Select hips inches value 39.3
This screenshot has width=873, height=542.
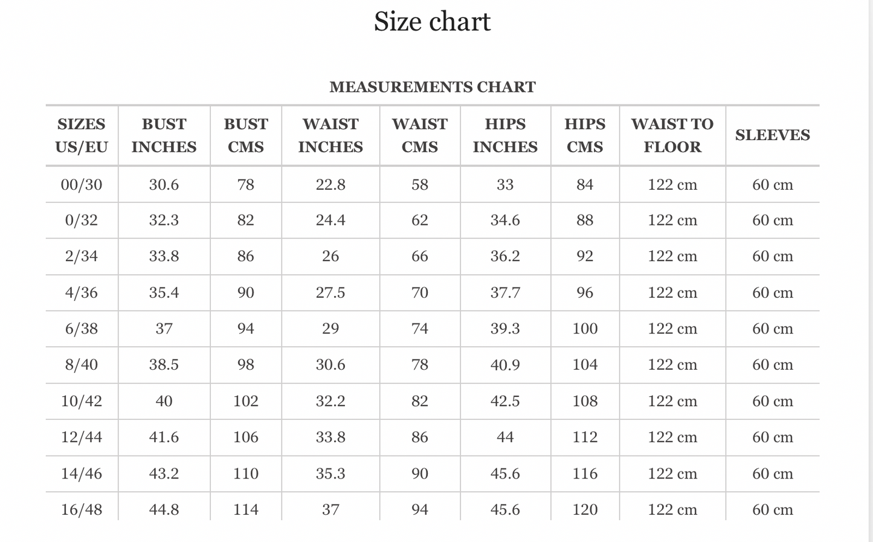tap(505, 329)
